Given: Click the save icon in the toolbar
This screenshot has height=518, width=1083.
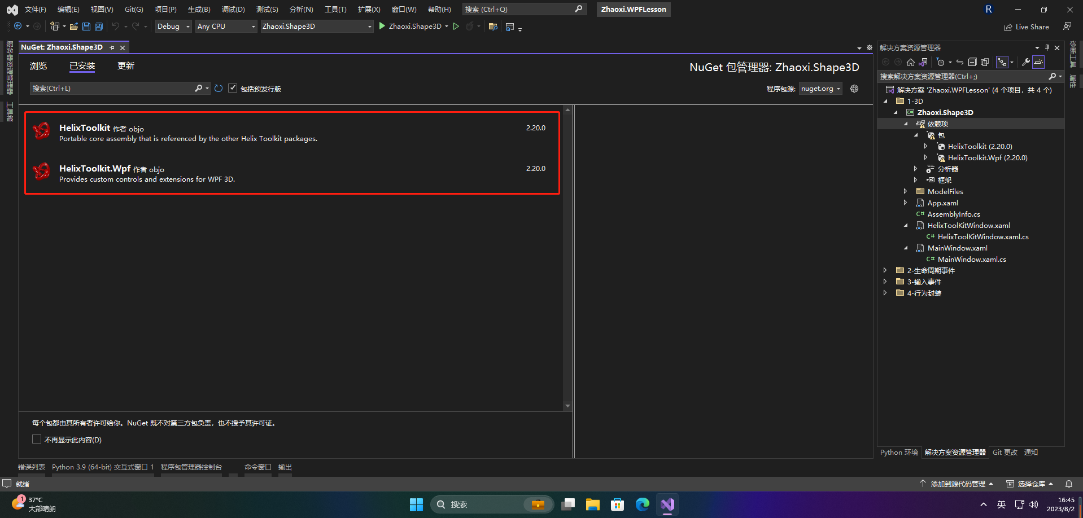Looking at the screenshot, I should pos(86,27).
